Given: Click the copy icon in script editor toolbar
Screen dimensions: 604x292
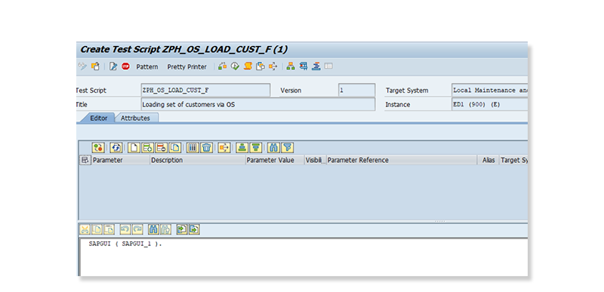Looking at the screenshot, I should coord(97,229).
